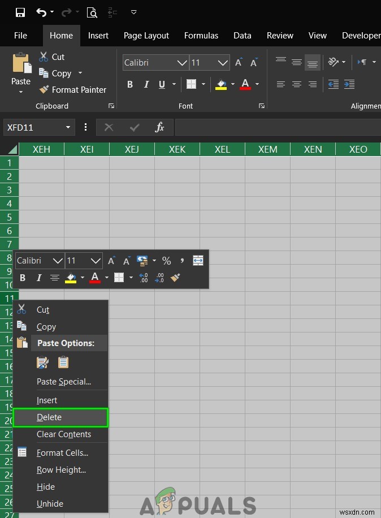Click ribbon Increase Font Size icon
Viewport: 381px width, 518px height.
239,62
